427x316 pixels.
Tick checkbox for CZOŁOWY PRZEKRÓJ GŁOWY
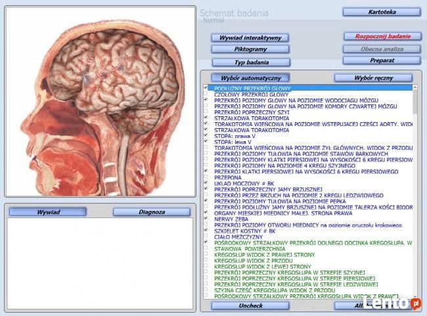point(206,94)
